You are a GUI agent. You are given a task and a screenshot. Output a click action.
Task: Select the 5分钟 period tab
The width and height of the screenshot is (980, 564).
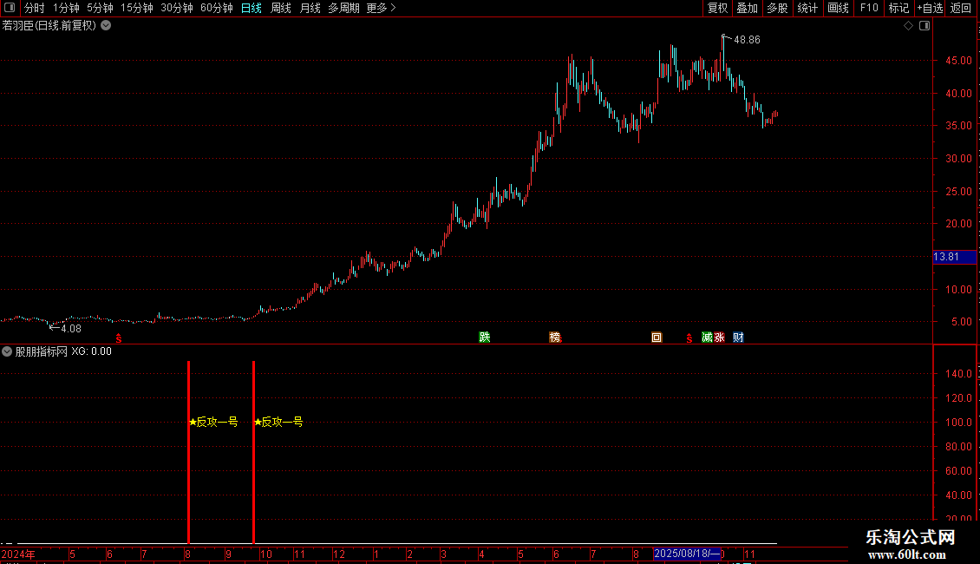pyautogui.click(x=100, y=8)
